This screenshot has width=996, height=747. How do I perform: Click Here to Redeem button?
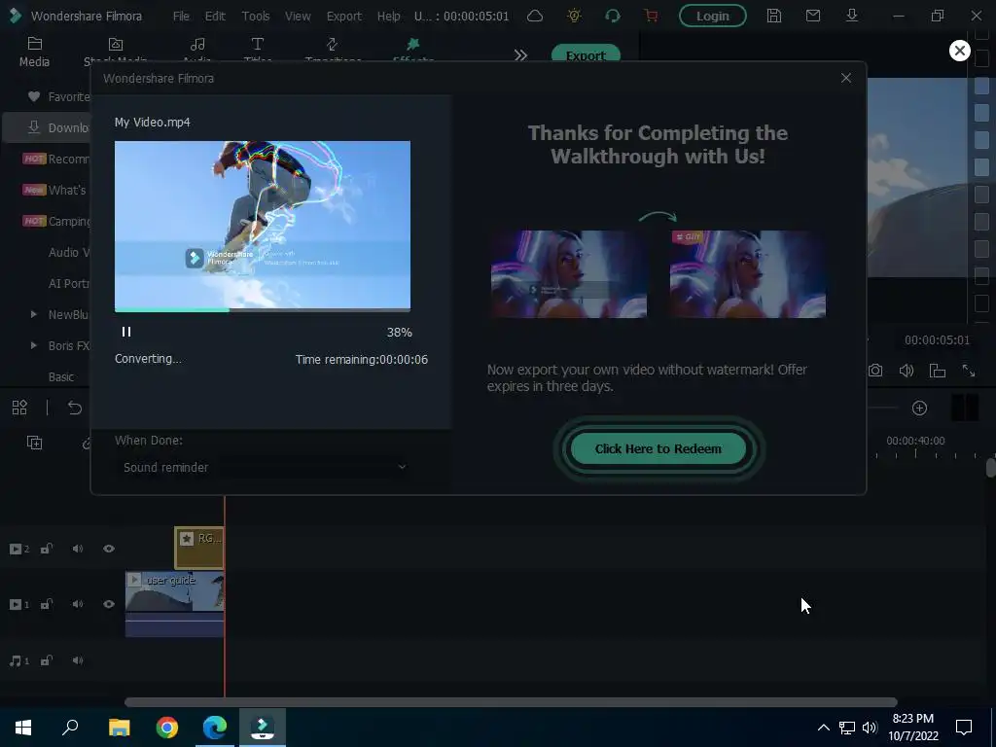(x=658, y=448)
